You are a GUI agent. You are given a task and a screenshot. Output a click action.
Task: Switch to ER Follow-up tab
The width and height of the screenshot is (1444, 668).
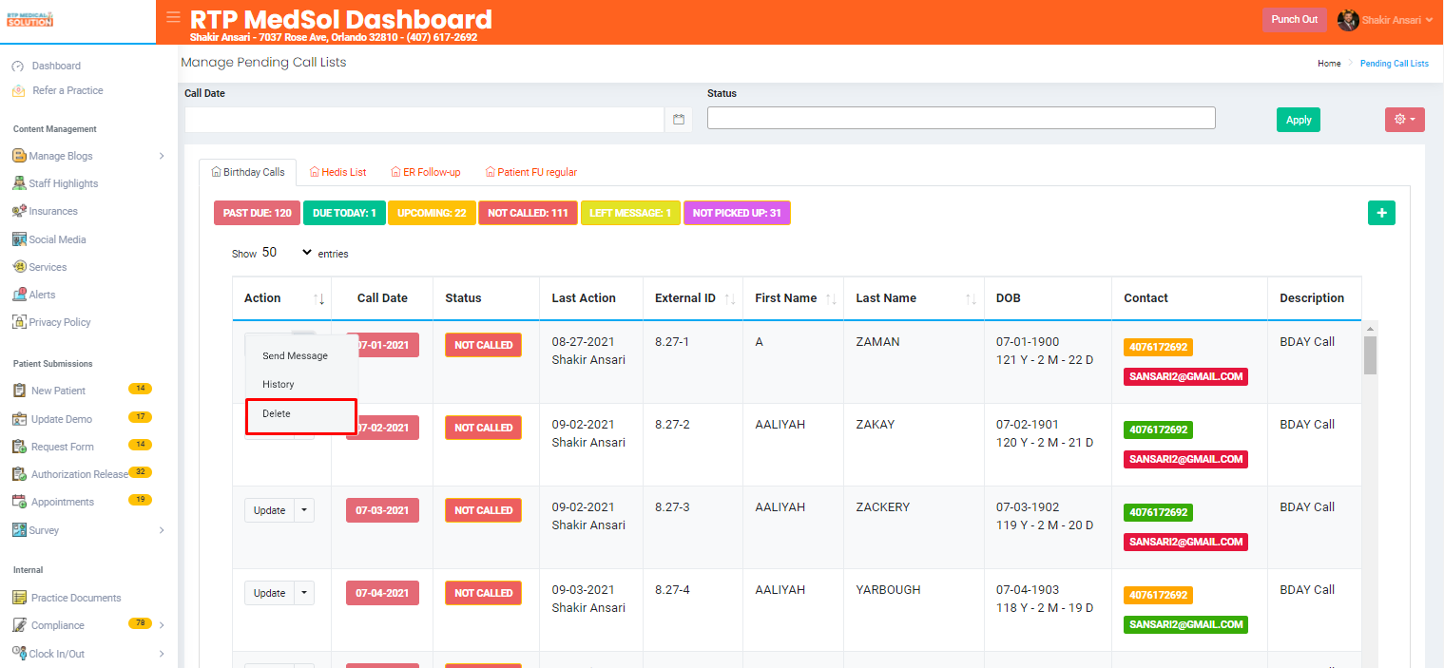pyautogui.click(x=426, y=172)
